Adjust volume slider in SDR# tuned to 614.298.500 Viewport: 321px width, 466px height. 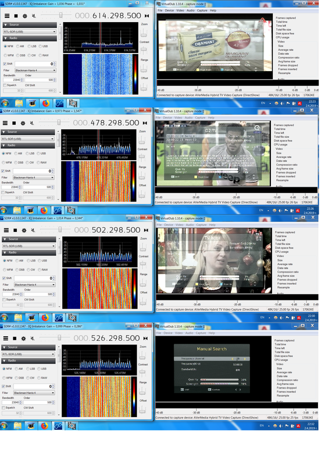tap(61, 15)
